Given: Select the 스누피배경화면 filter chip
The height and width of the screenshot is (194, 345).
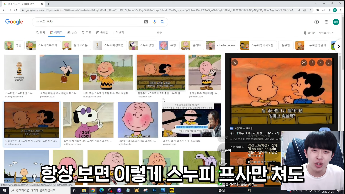Looking at the screenshot, I should coord(109,45).
